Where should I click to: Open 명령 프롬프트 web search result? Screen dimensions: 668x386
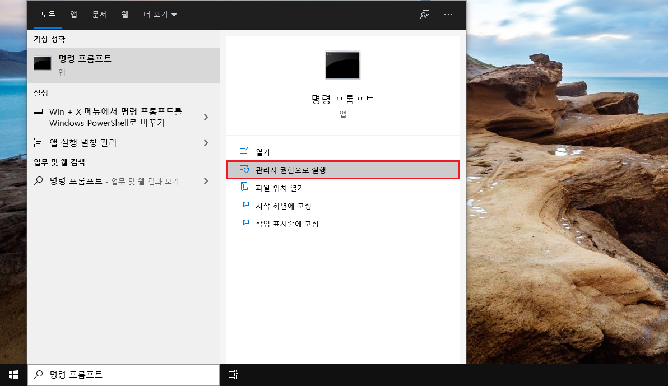tap(123, 181)
